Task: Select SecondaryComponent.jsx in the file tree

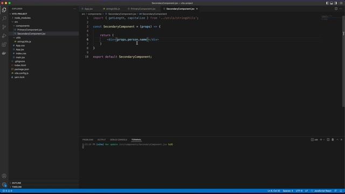Action: pyautogui.click(x=31, y=33)
